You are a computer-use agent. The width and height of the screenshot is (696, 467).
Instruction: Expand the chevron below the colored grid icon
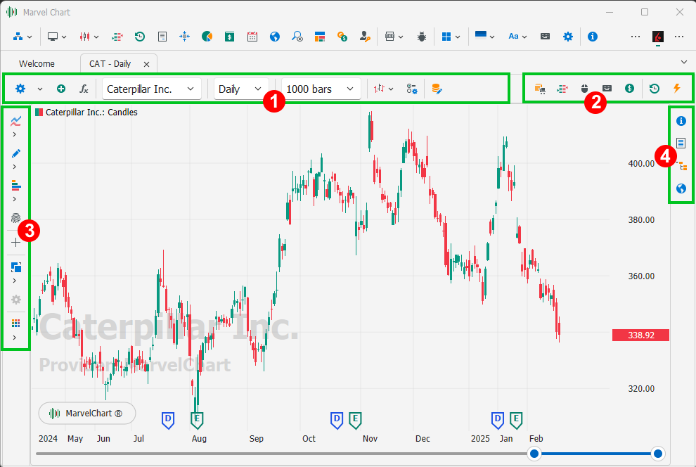tap(15, 338)
